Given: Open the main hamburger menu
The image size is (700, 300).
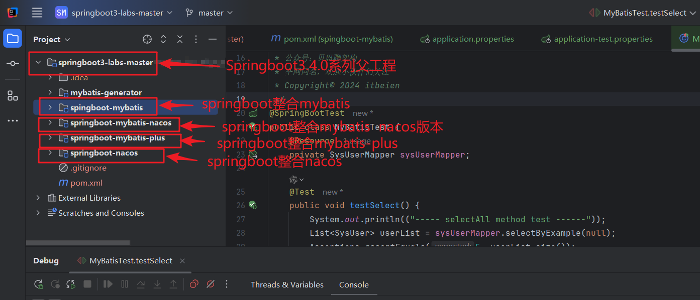Looking at the screenshot, I should click(x=37, y=13).
